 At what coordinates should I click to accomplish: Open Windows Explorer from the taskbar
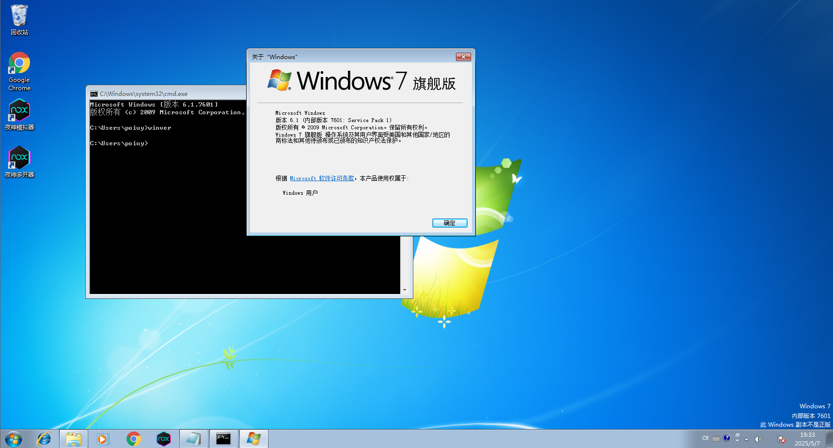click(74, 439)
